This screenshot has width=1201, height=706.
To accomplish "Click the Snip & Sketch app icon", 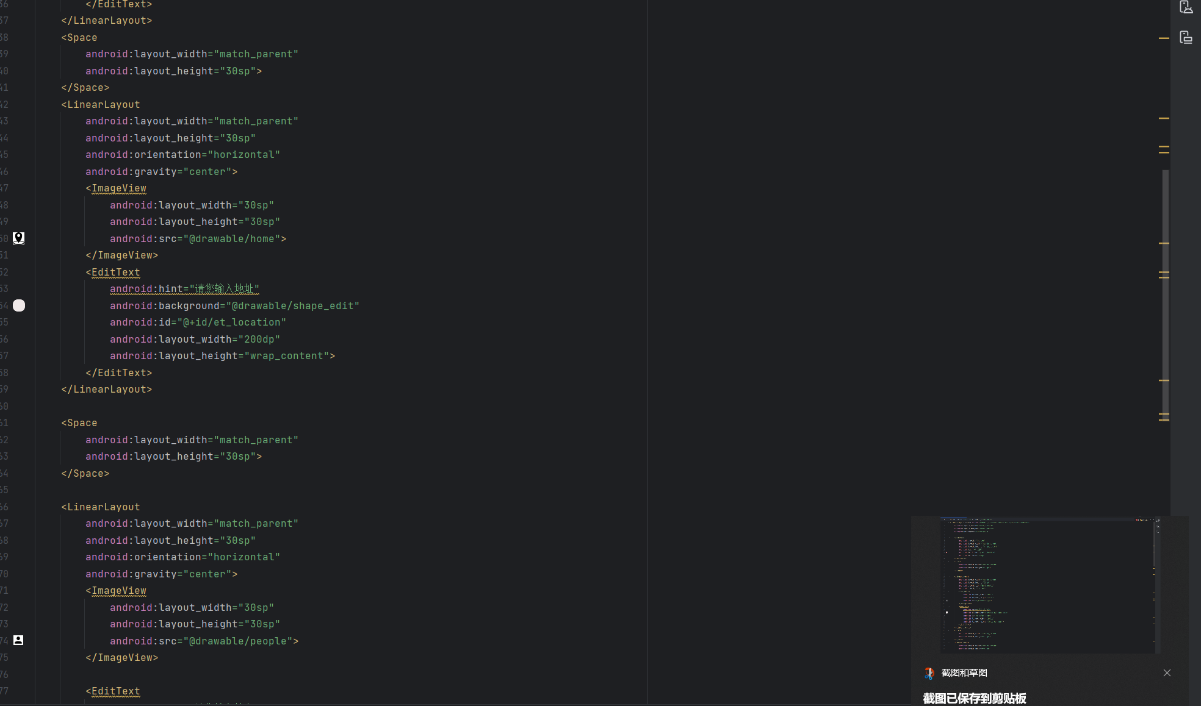I will click(x=929, y=673).
